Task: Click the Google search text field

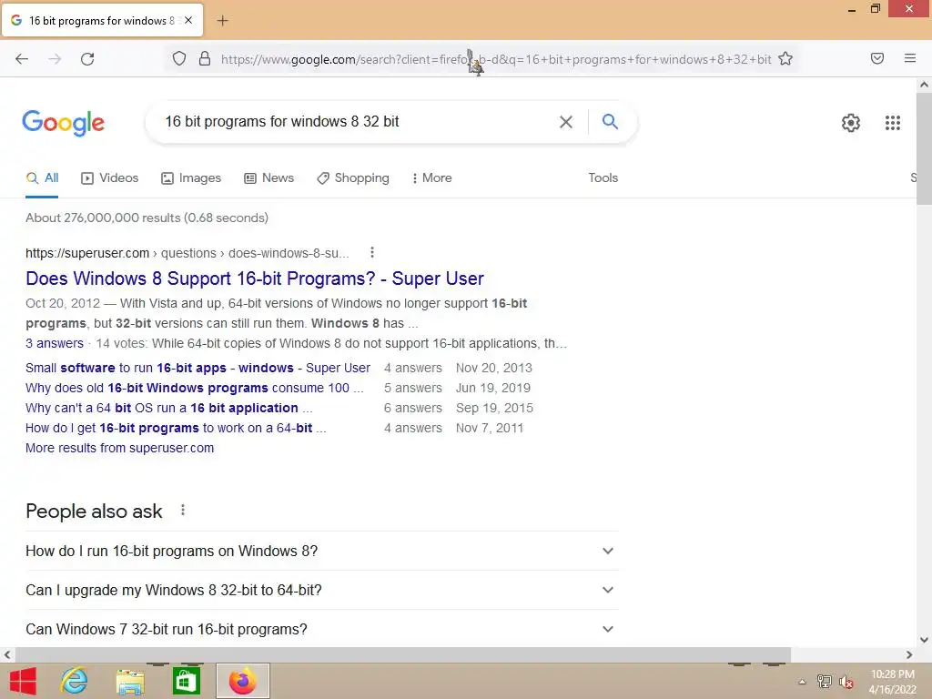Action: click(x=357, y=122)
